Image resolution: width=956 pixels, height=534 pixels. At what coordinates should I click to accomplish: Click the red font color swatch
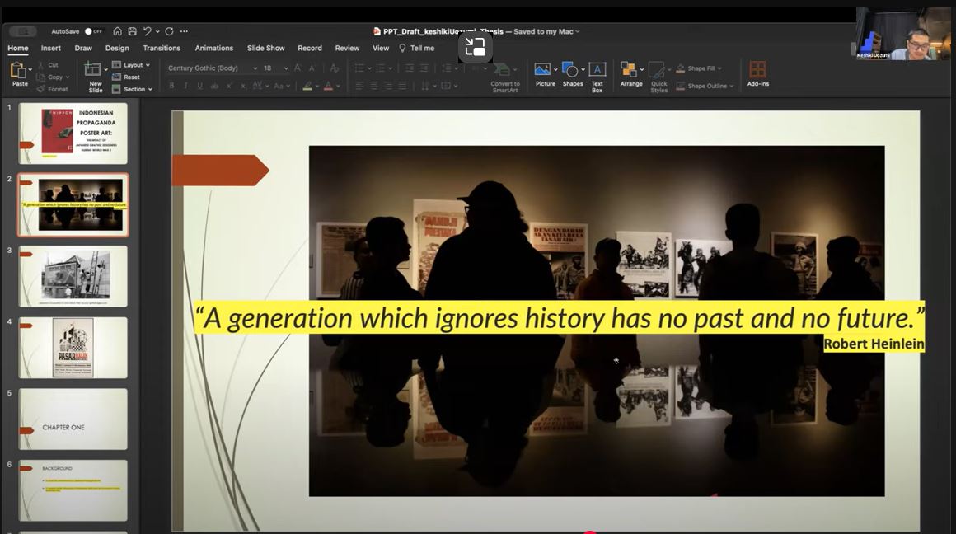tap(328, 86)
